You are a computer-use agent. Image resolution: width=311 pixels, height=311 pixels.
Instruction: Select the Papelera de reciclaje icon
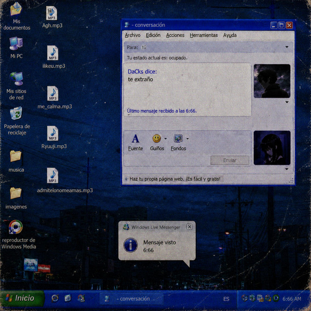[16, 113]
